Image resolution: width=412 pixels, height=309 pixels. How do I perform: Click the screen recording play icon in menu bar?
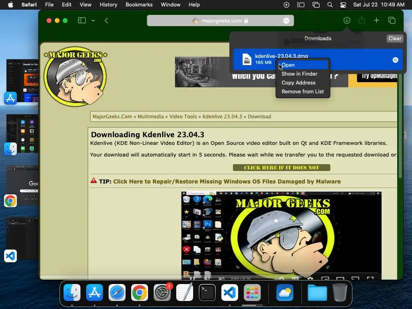[286, 5]
